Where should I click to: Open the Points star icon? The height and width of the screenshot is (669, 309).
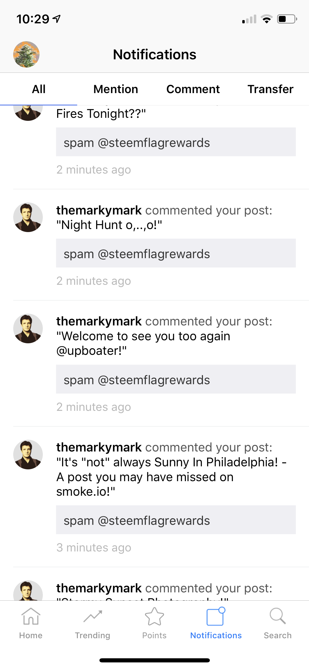coord(154,617)
